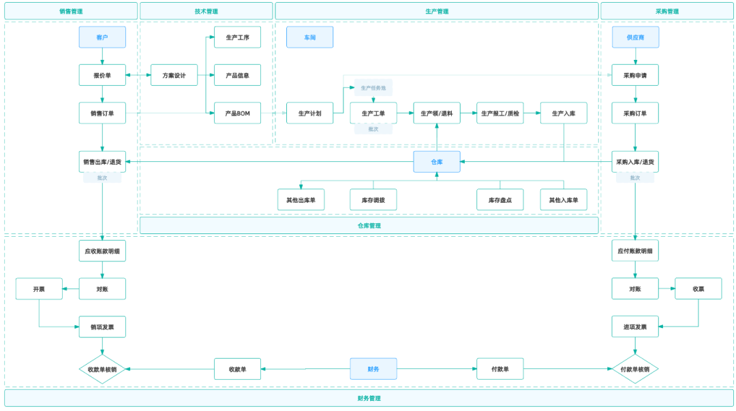Click the 开票 box

pyautogui.click(x=39, y=289)
